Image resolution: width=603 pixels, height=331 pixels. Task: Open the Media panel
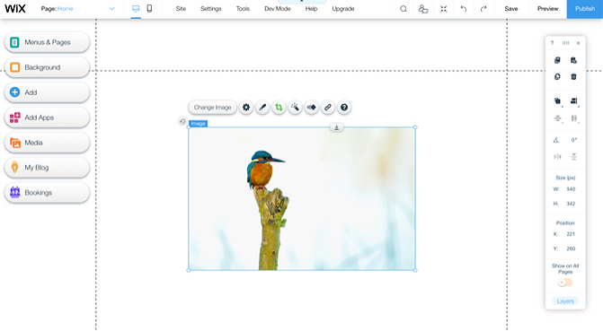pyautogui.click(x=47, y=143)
